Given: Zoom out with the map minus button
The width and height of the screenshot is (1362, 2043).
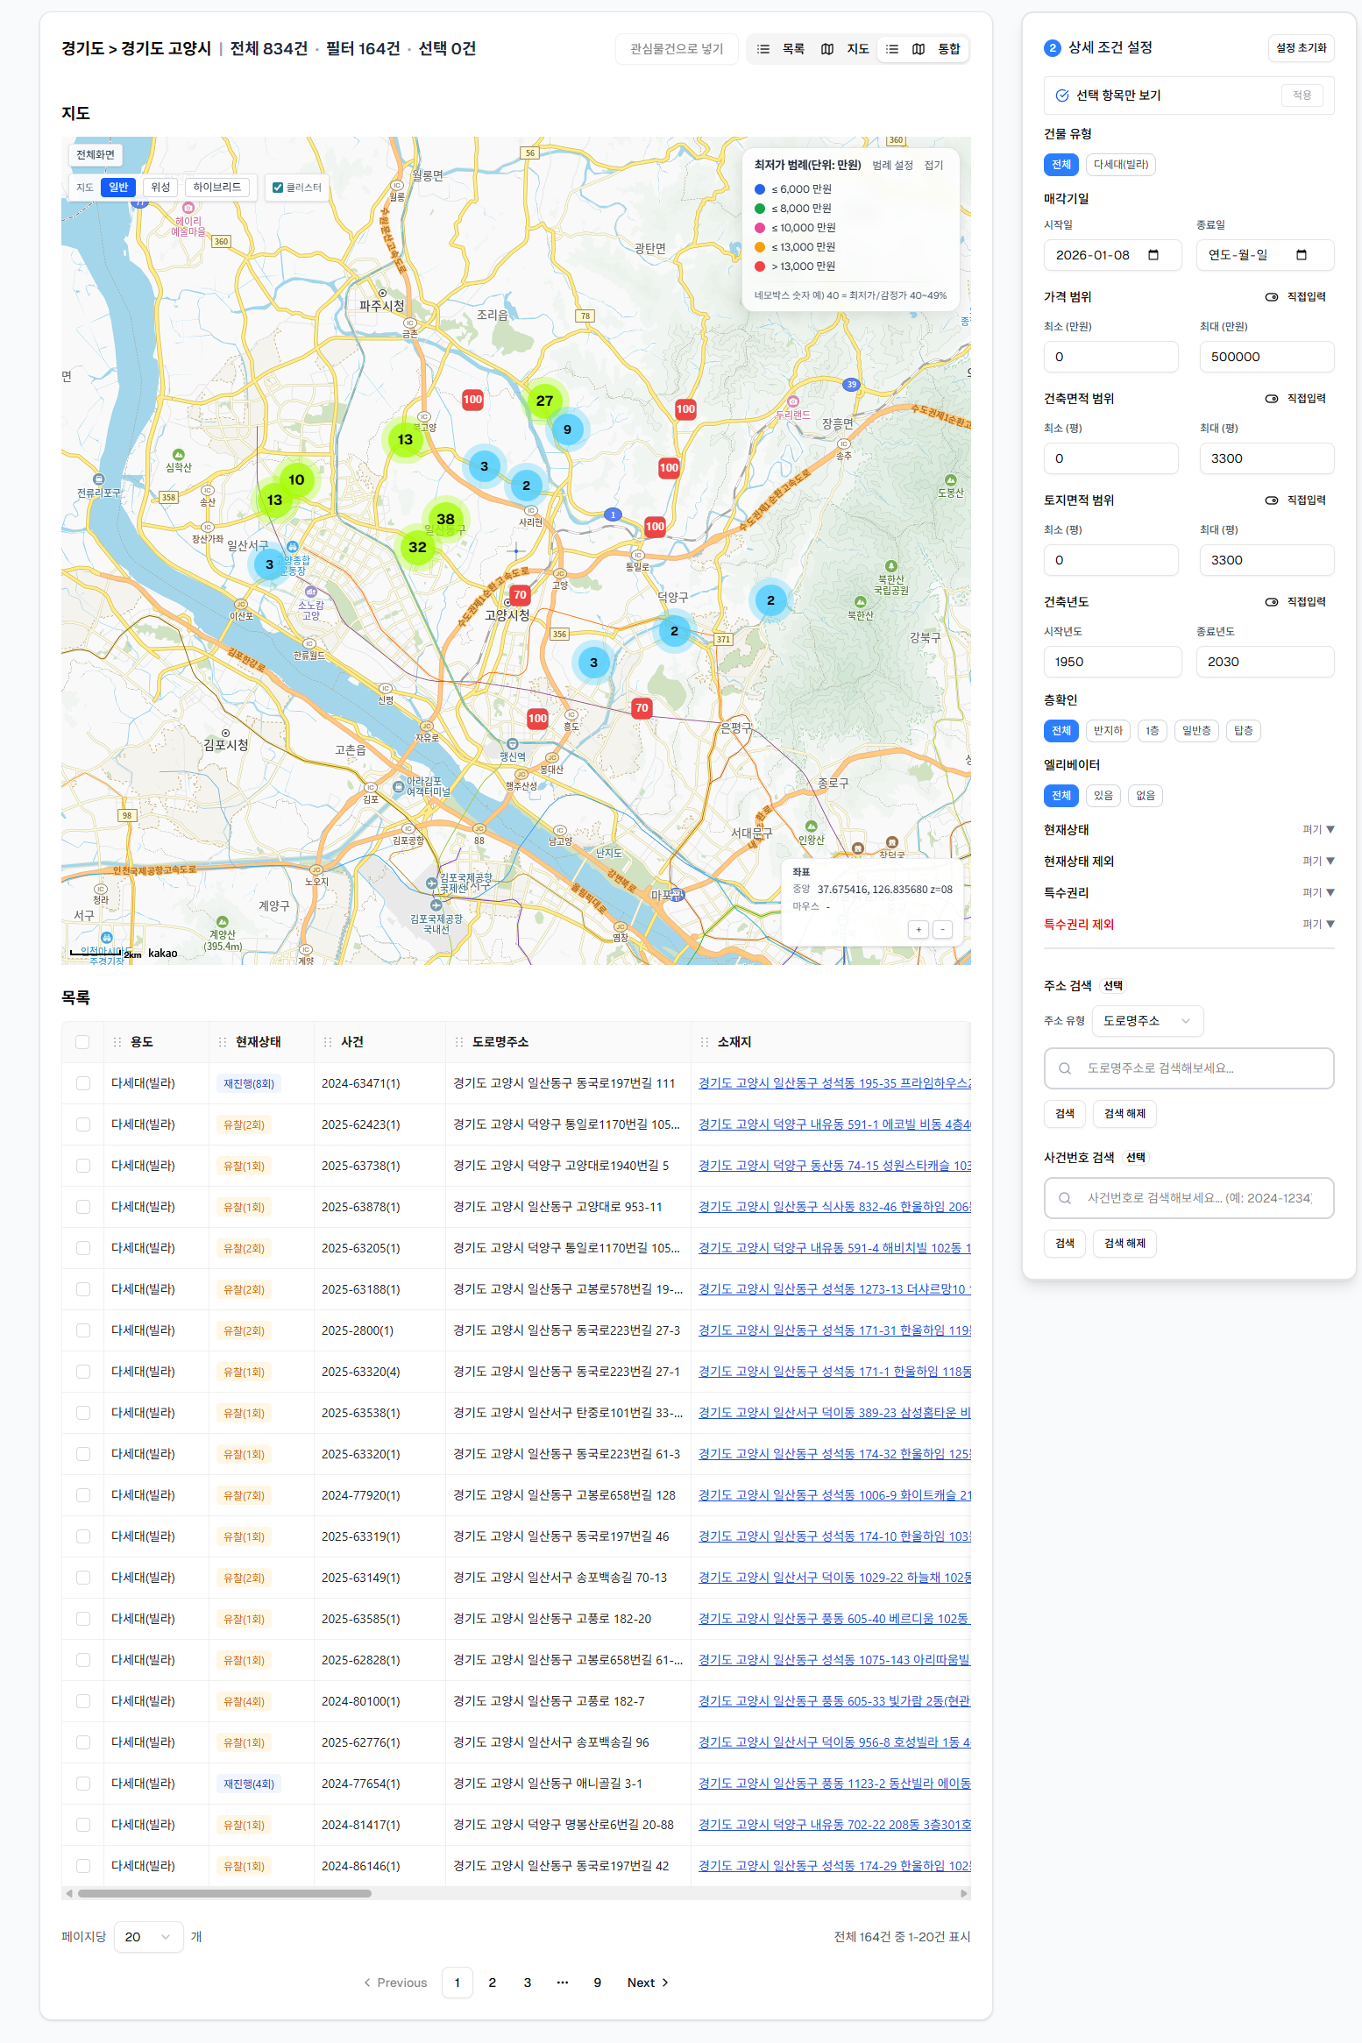Looking at the screenshot, I should [x=942, y=929].
